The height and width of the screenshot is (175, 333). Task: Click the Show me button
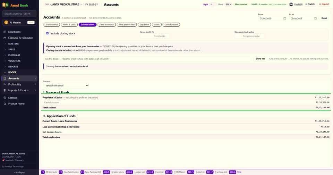pyautogui.click(x=260, y=59)
